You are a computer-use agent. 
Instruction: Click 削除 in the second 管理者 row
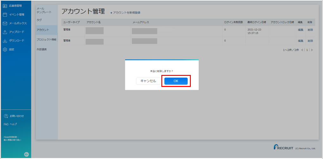click(x=310, y=41)
